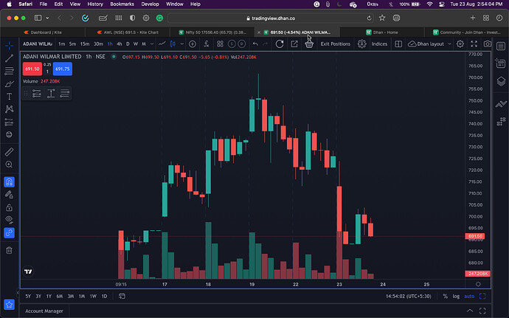
Task: Choose a multi-chart layout icon
Action: 398,44
